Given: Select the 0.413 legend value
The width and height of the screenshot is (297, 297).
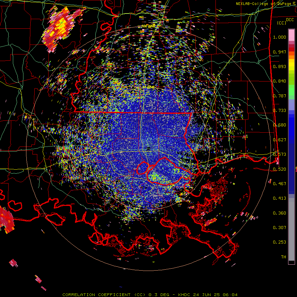Looking at the screenshot, I should point(280,198).
